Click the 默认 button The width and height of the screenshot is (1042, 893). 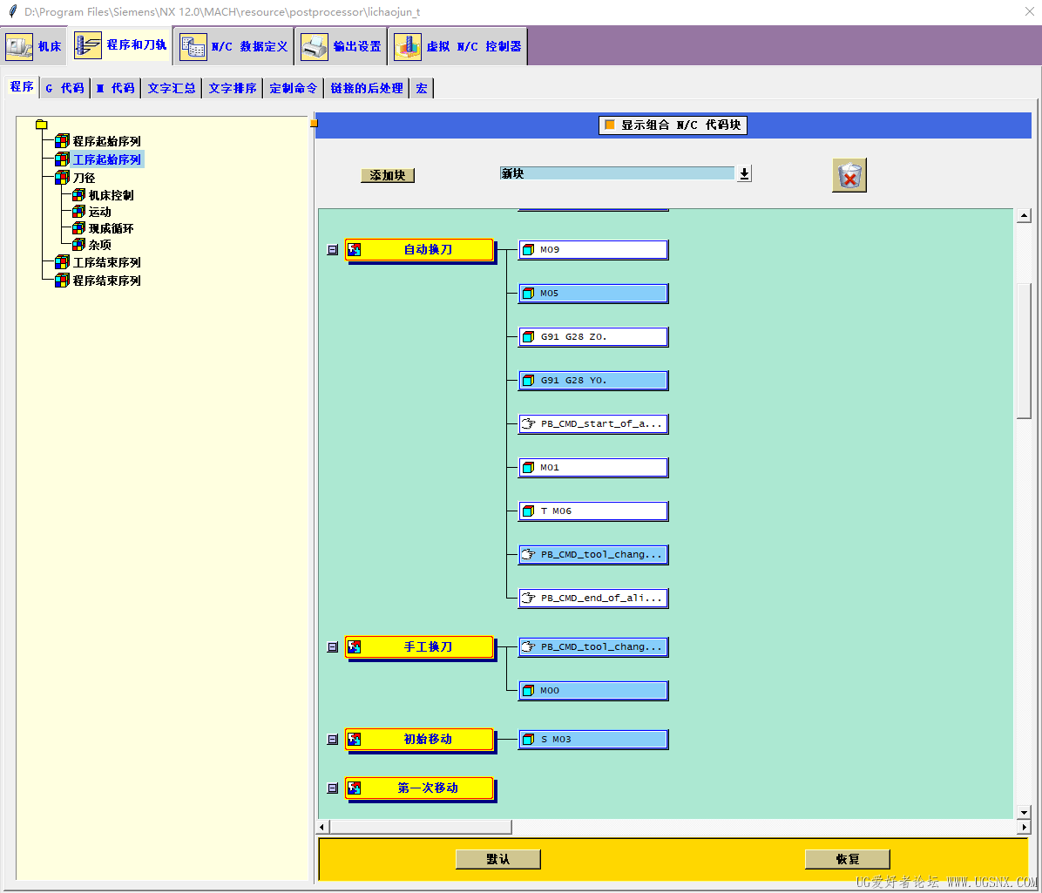tap(498, 859)
